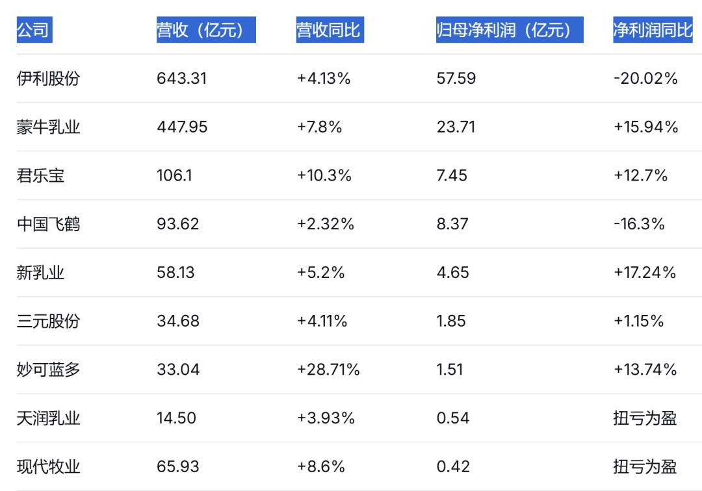702x491 pixels.
Task: Click the revenue value 643.31
Action: pyautogui.click(x=182, y=79)
